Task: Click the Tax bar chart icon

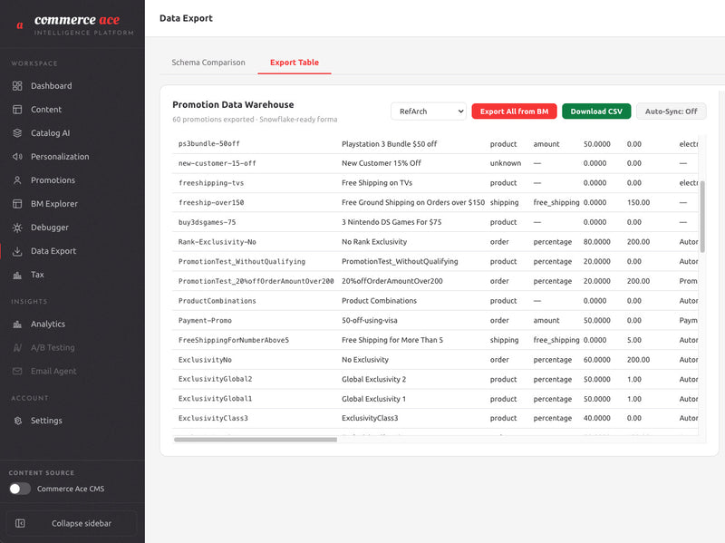Action: [17, 275]
